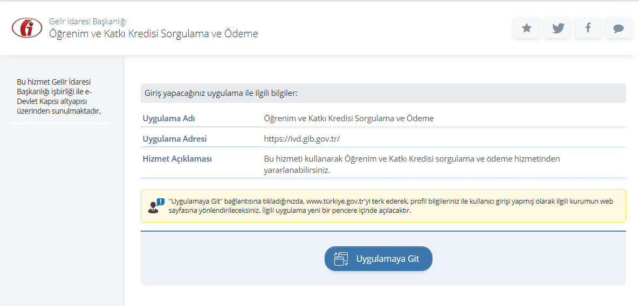Click the page title Öğrenim ve Katkı Kredisi
The width and height of the screenshot is (639, 306).
pos(154,34)
